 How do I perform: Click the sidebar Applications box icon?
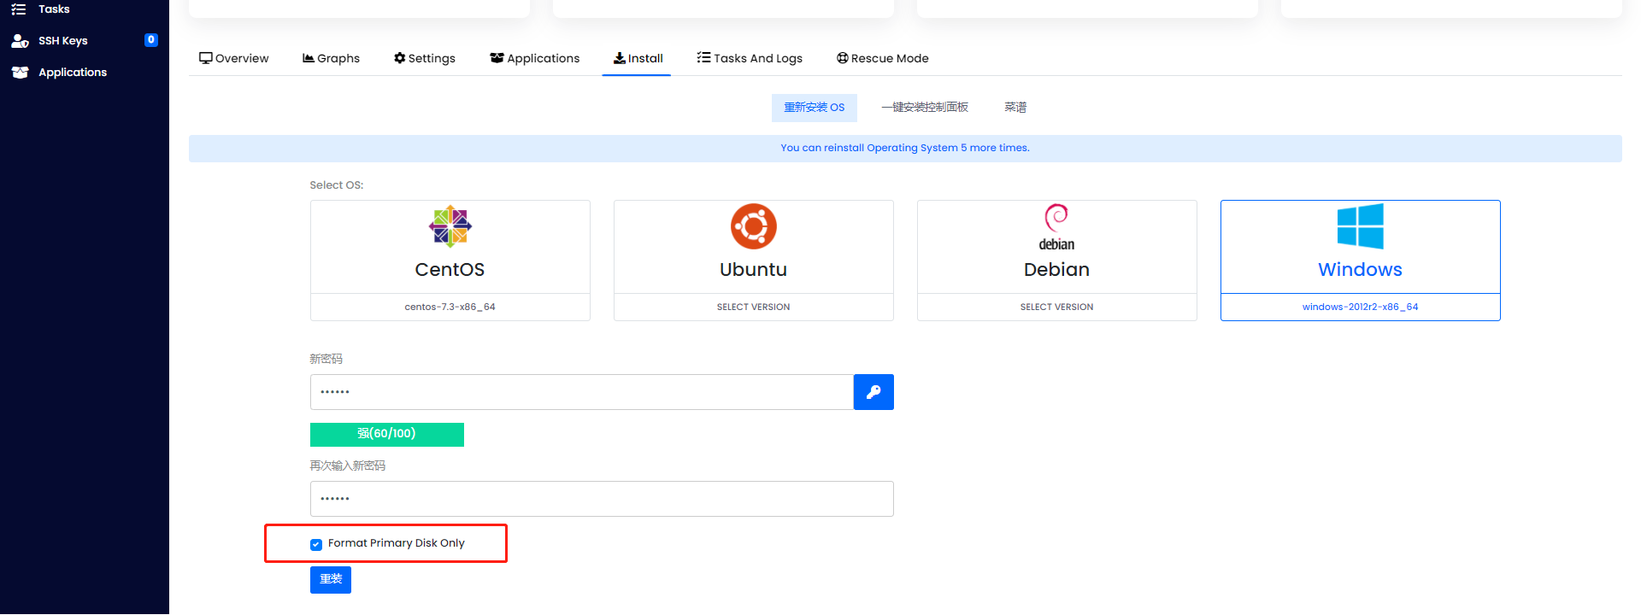tap(20, 73)
